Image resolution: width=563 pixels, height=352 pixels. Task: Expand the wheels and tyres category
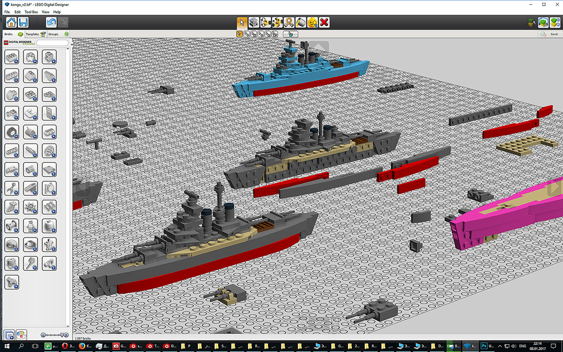point(12,132)
